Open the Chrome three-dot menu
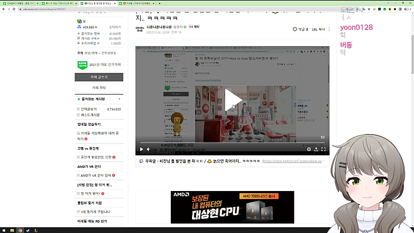The image size is (414, 233). (410, 9)
